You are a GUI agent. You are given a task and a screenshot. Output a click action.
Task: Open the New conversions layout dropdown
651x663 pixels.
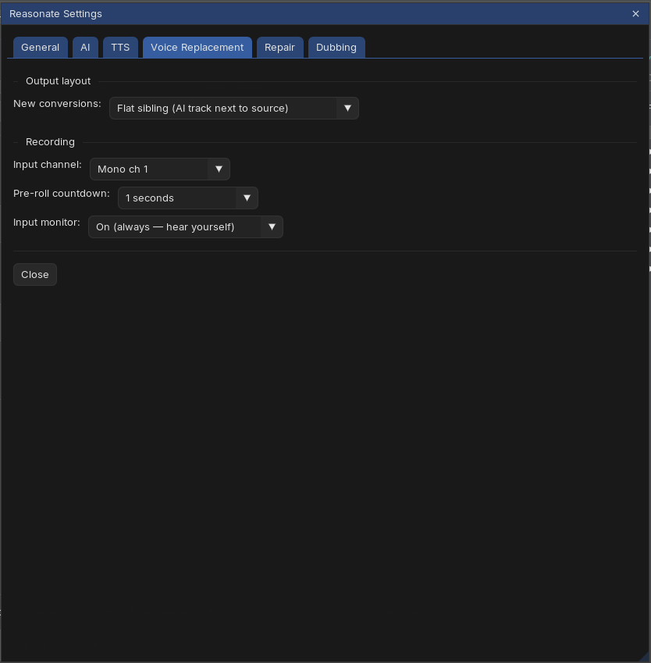coord(233,109)
